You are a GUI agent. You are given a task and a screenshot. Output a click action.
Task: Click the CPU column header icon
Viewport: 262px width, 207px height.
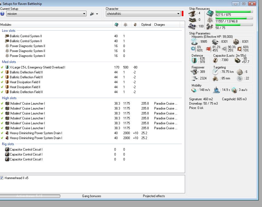[x=116, y=25]
